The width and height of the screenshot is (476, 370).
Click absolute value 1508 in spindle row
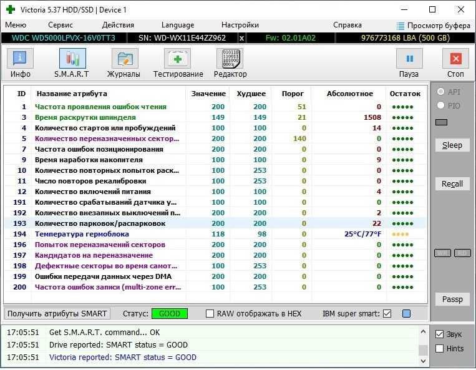tap(372, 117)
